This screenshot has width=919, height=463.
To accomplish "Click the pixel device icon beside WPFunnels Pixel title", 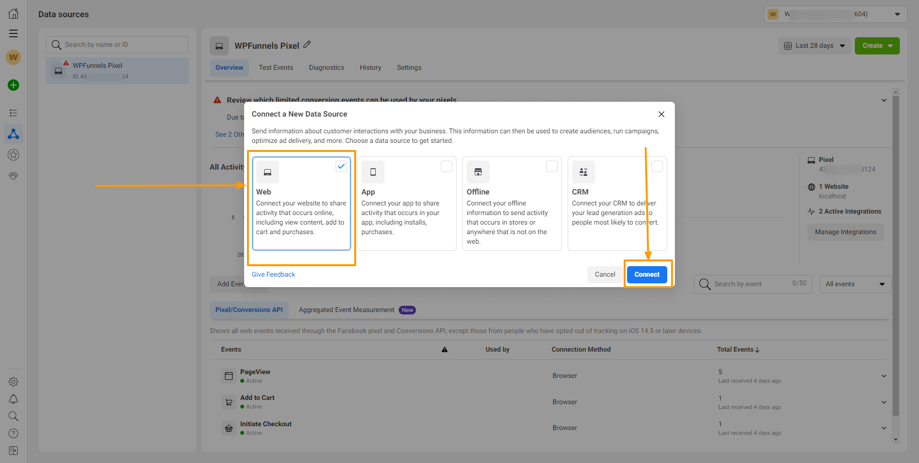I will point(219,46).
